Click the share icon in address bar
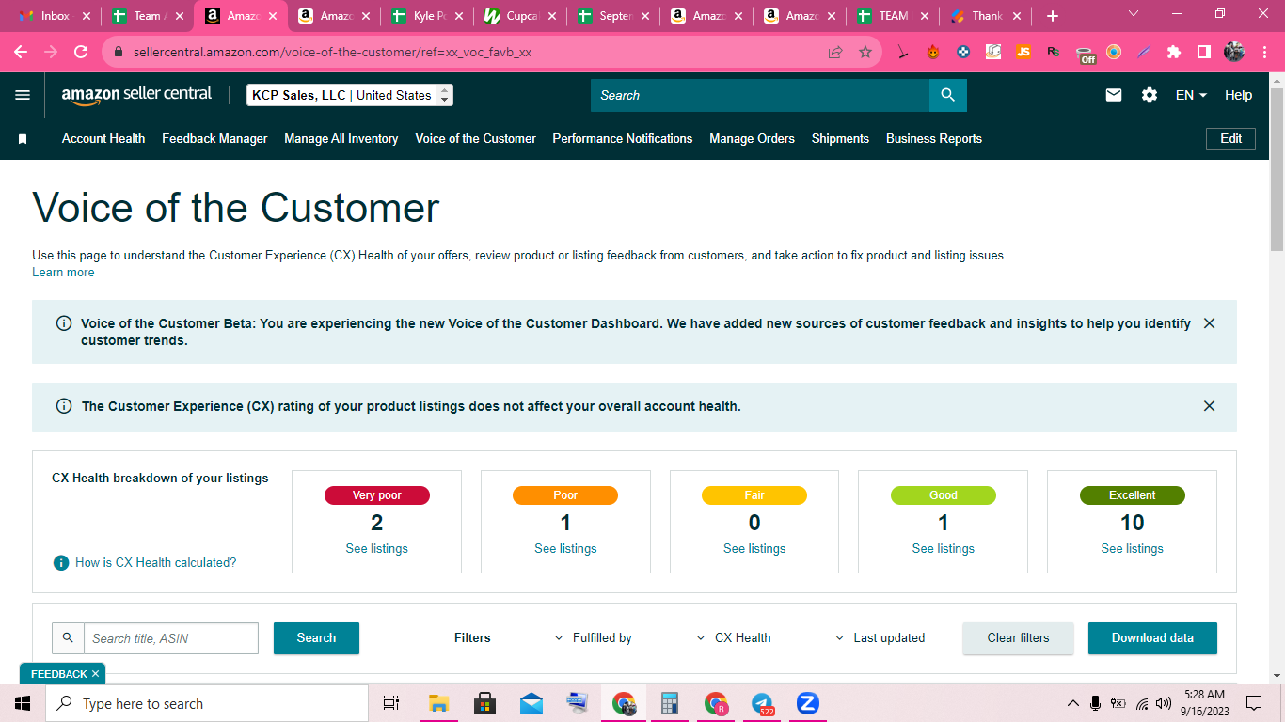Viewport: 1285px width, 722px height. click(835, 53)
